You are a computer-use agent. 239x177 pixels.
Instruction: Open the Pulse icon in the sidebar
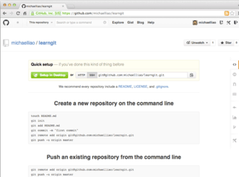click(235, 107)
